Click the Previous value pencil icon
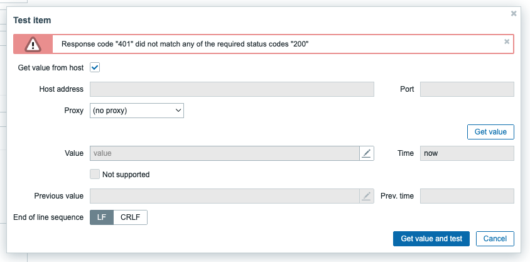The image size is (530, 262). pos(366,196)
